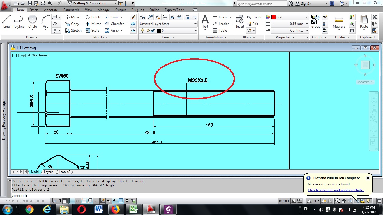Open the Layout1 tab
This screenshot has width=383, height=215.
tap(49, 172)
